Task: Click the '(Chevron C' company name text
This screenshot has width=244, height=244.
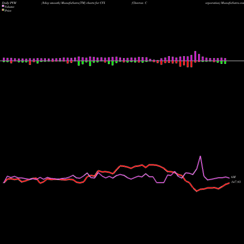Action: tap(140, 3)
